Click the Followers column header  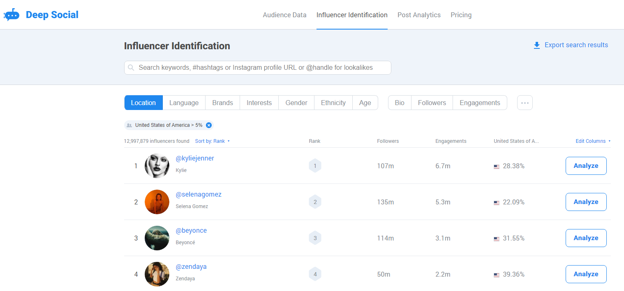coord(388,141)
